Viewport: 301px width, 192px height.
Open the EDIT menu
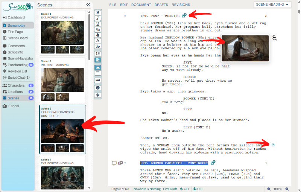click(124, 5)
